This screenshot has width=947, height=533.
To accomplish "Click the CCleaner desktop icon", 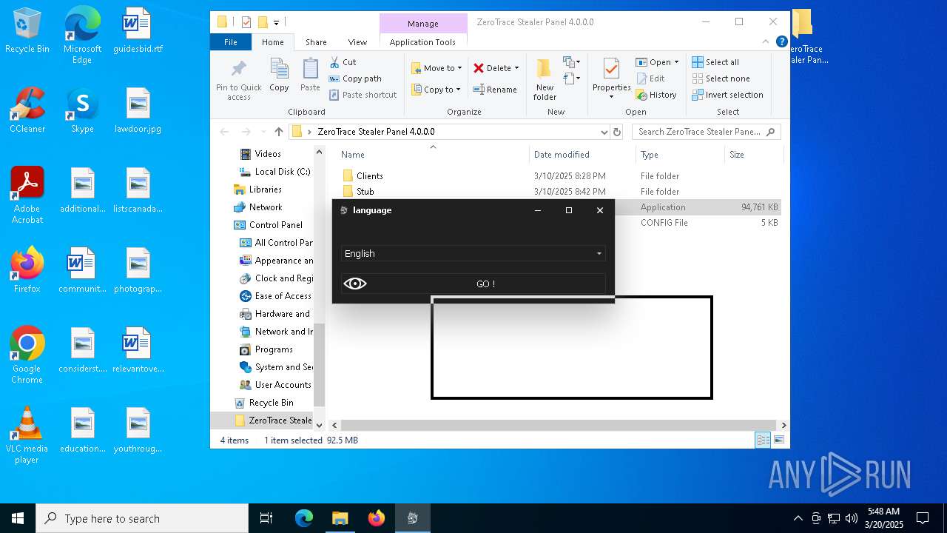I will tap(27, 111).
